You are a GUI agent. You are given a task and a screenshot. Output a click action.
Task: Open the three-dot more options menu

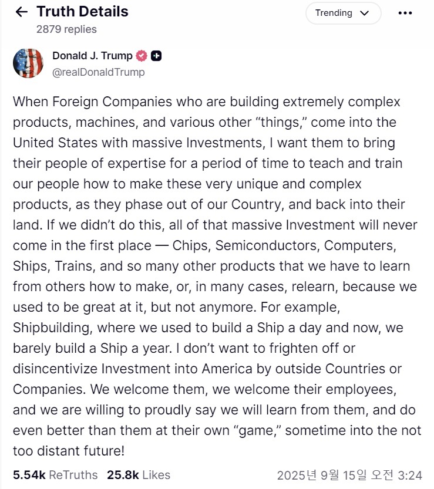[x=405, y=13]
